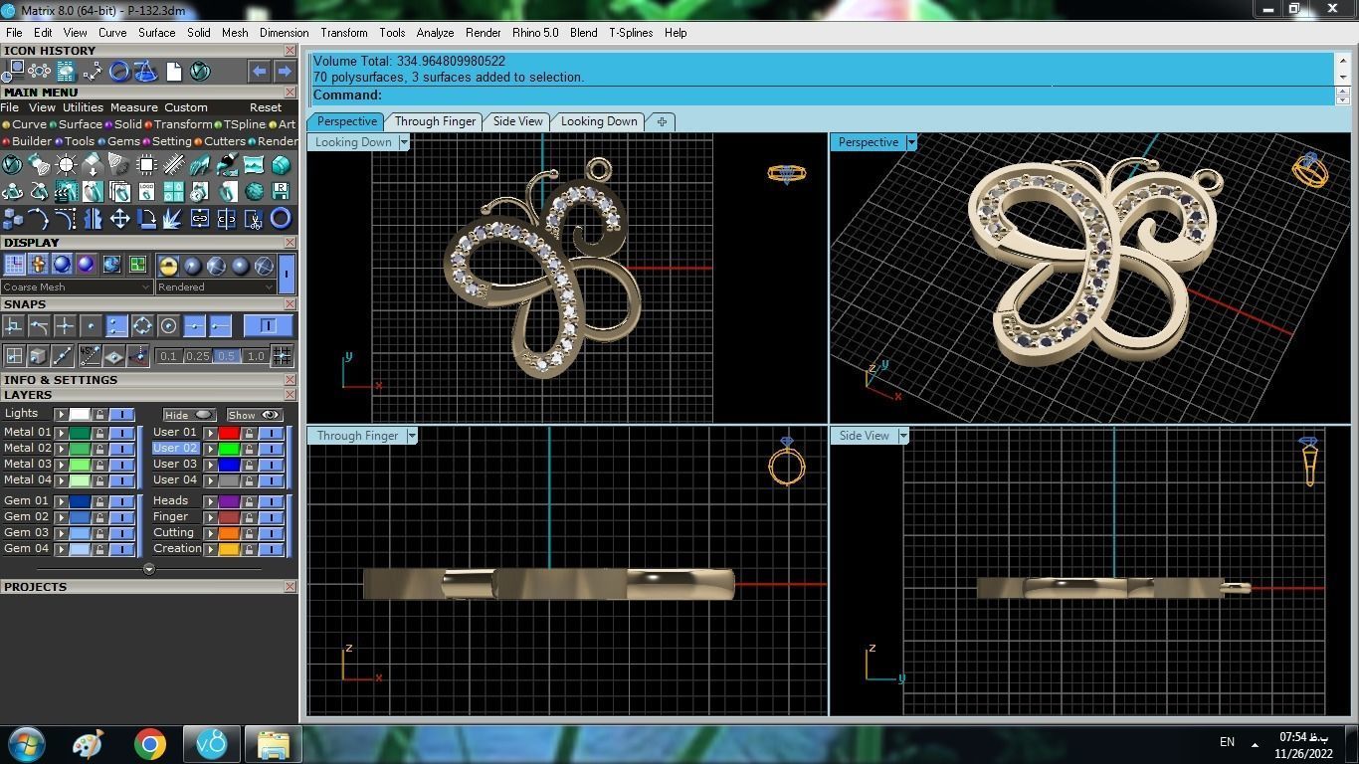Click the EN language indicator in system tray
The width and height of the screenshot is (1359, 764).
(x=1227, y=742)
